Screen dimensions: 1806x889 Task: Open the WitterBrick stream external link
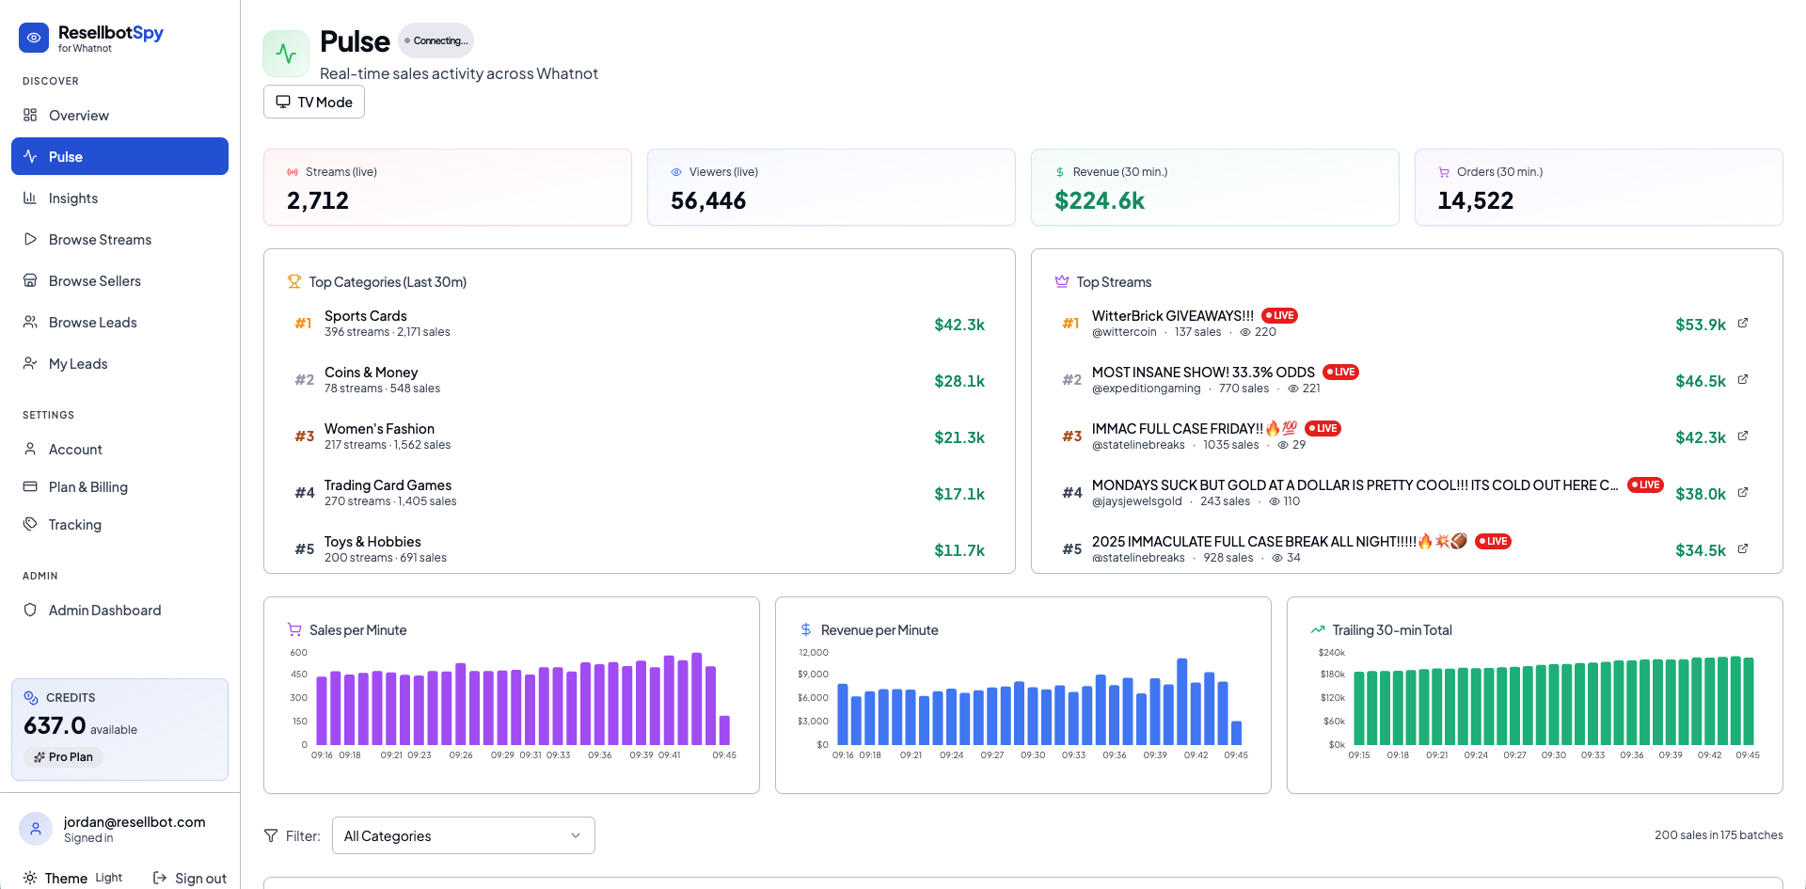[1743, 322]
